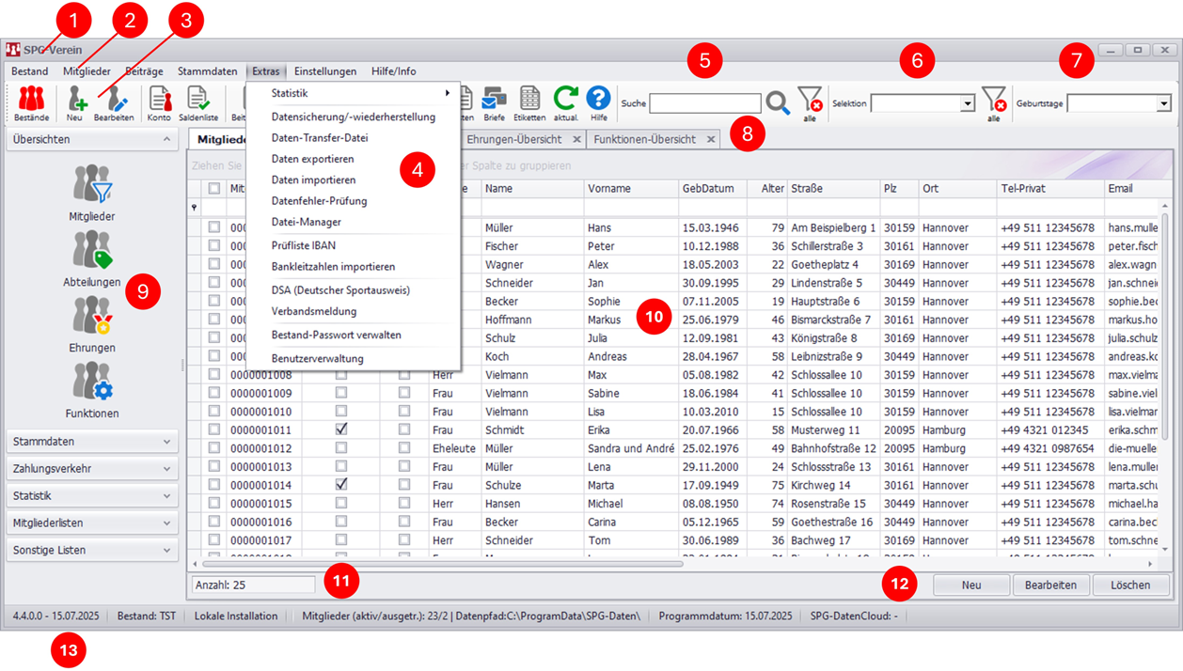Image resolution: width=1183 pixels, height=671 pixels.
Task: Click the Löschen button
Action: coord(1130,585)
